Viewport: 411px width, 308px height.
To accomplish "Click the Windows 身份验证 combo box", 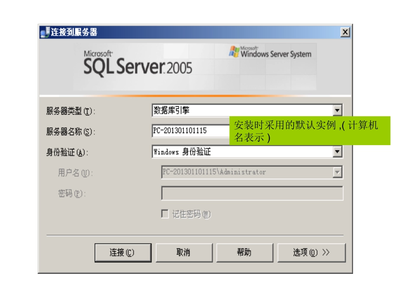I will (x=247, y=152).
